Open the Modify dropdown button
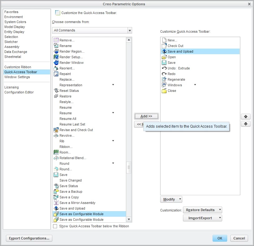The image size is (254, 246). [171, 199]
